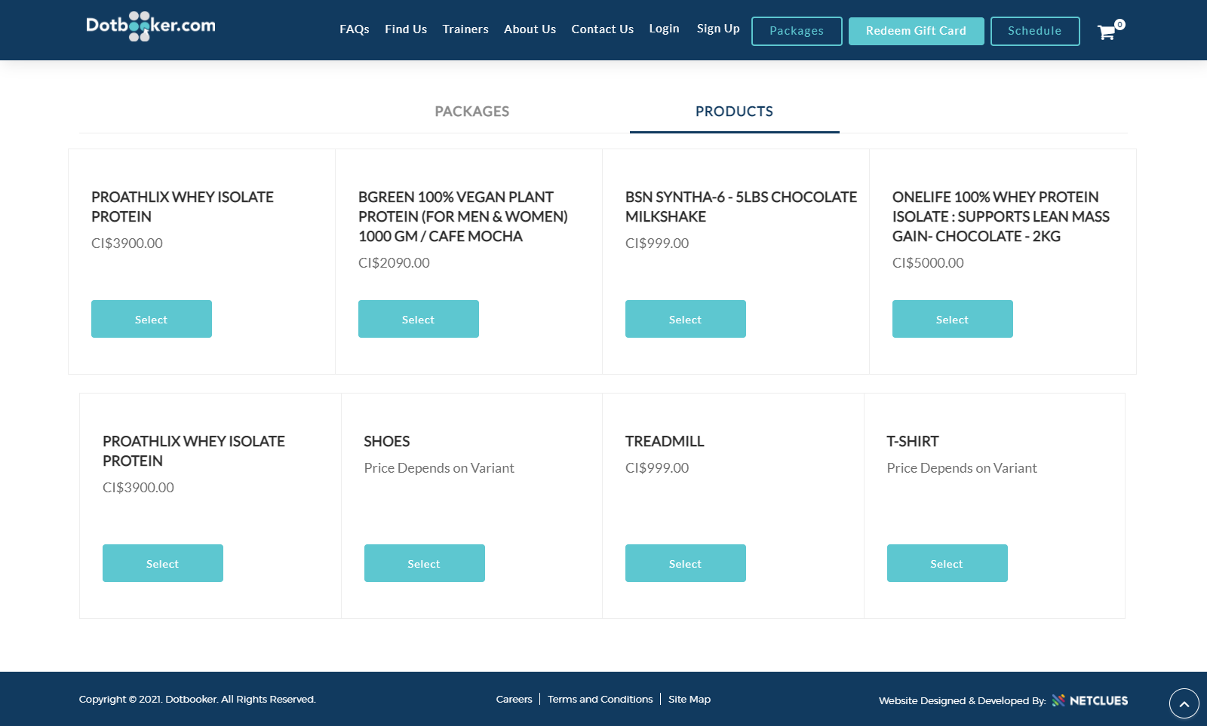Select About Us in the header menu

pyautogui.click(x=530, y=29)
